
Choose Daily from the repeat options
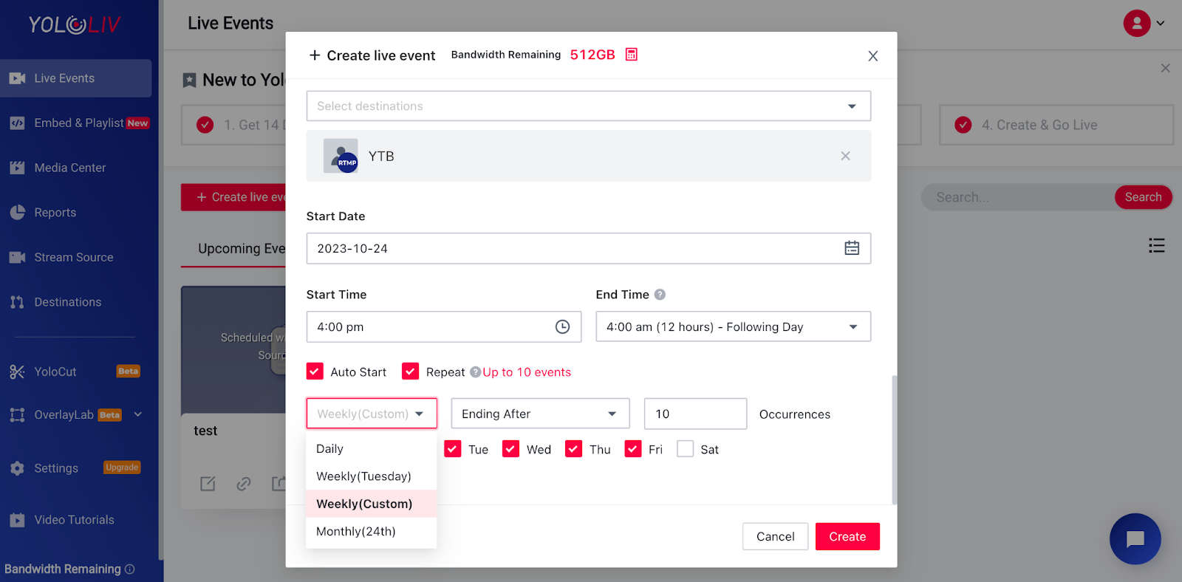[329, 449]
